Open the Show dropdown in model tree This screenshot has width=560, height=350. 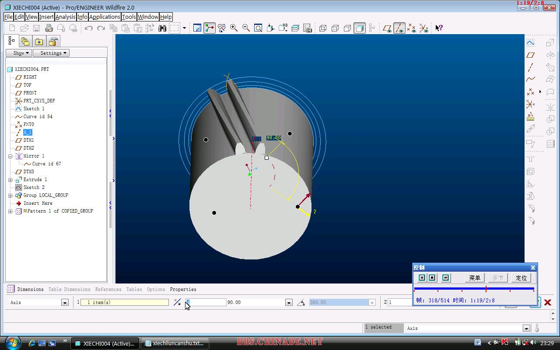pos(19,53)
